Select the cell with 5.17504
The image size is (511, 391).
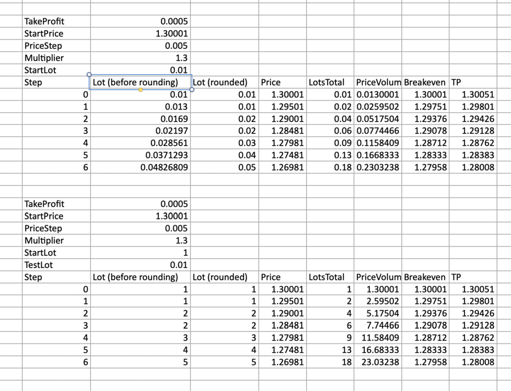tap(378, 313)
